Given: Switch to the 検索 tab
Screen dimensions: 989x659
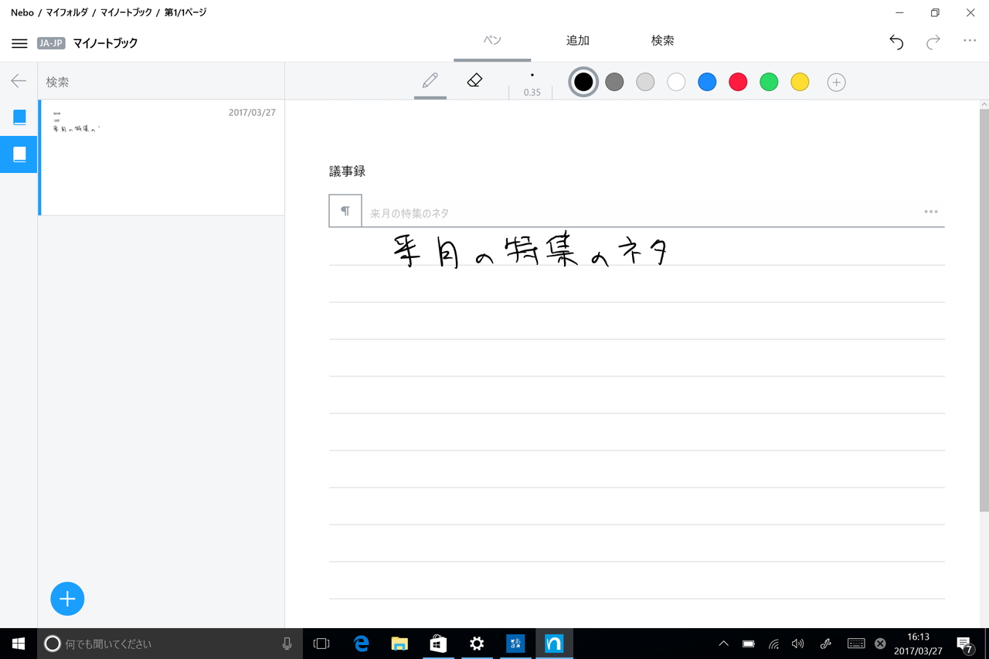Looking at the screenshot, I should [x=661, y=40].
